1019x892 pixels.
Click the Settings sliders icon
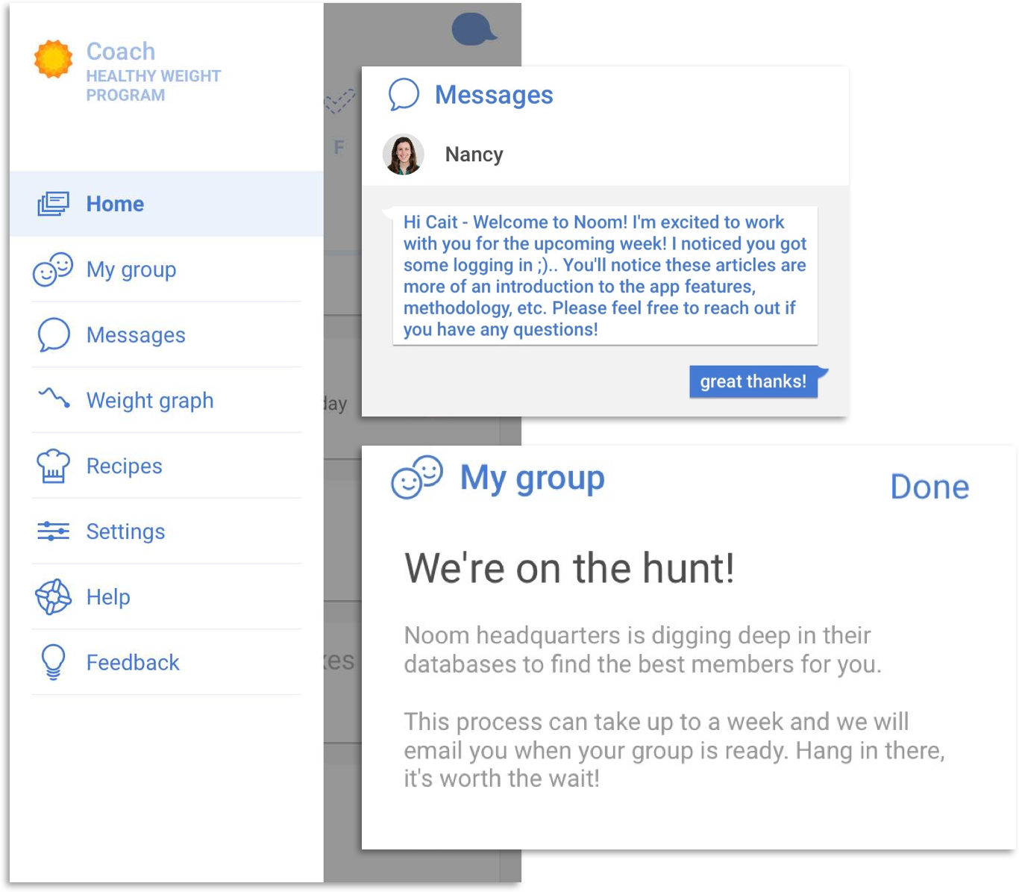(x=53, y=531)
